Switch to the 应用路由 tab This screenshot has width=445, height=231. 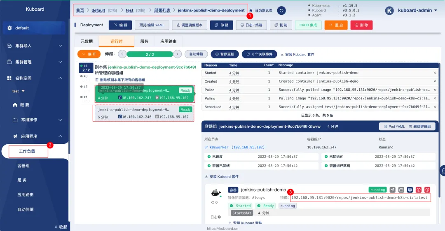click(x=168, y=42)
